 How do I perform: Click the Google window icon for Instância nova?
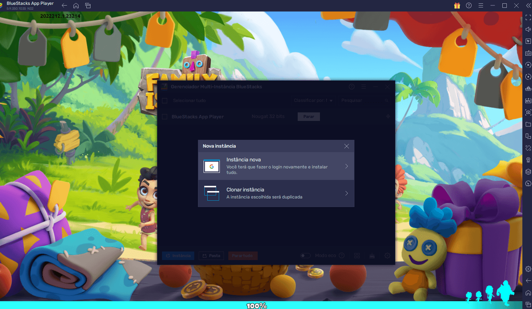[x=212, y=166]
